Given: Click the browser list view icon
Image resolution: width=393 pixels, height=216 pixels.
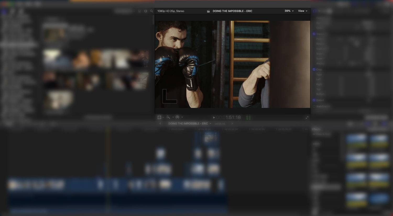Looking at the screenshot, I should [x=139, y=11].
